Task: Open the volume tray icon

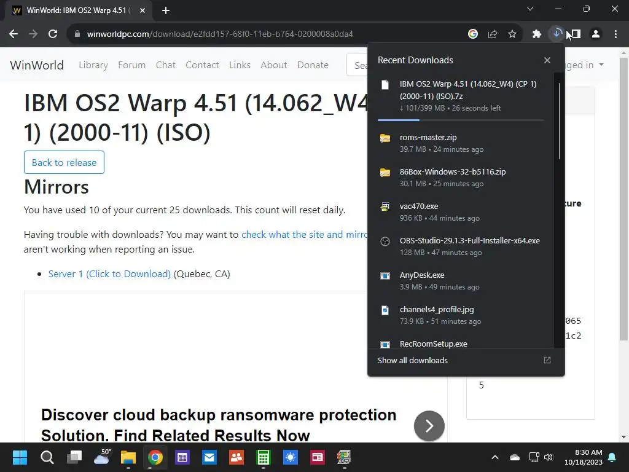Action: (x=549, y=457)
